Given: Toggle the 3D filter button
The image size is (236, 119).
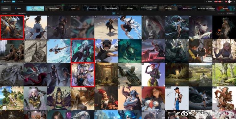Looking at the screenshot, I should pos(122,13).
